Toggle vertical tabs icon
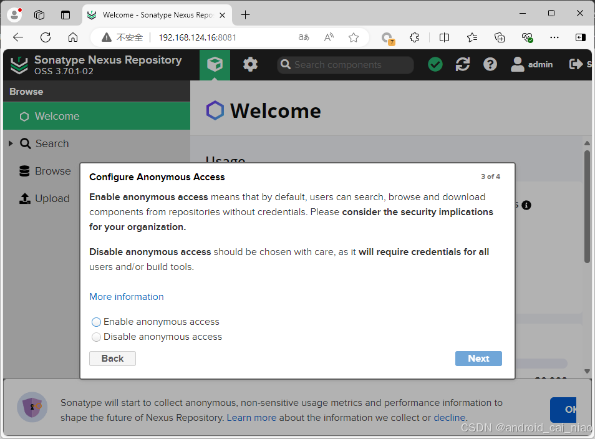The height and width of the screenshot is (439, 595). click(65, 15)
